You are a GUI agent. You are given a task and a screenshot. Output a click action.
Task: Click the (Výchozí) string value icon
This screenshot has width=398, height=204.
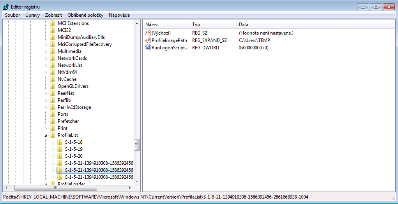(148, 33)
